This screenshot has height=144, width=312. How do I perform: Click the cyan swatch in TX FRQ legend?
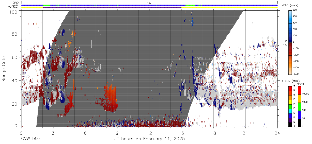tap(290, 111)
